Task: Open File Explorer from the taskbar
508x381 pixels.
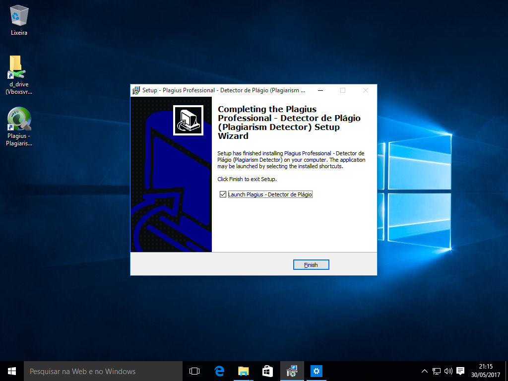Action: [x=243, y=371]
